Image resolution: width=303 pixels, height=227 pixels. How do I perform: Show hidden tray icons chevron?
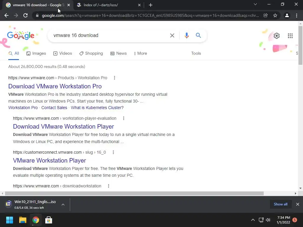point(253,220)
